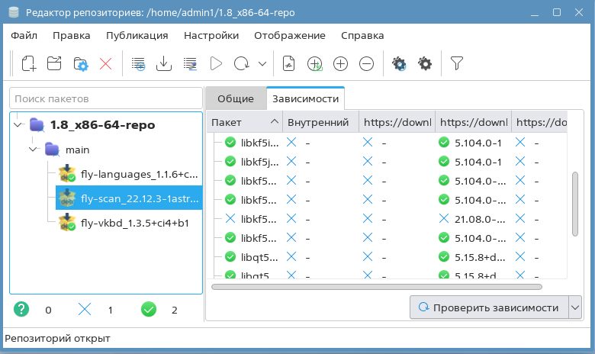The height and width of the screenshot is (354, 595).
Task: Collapse the main folder tree node
Action: click(34, 150)
